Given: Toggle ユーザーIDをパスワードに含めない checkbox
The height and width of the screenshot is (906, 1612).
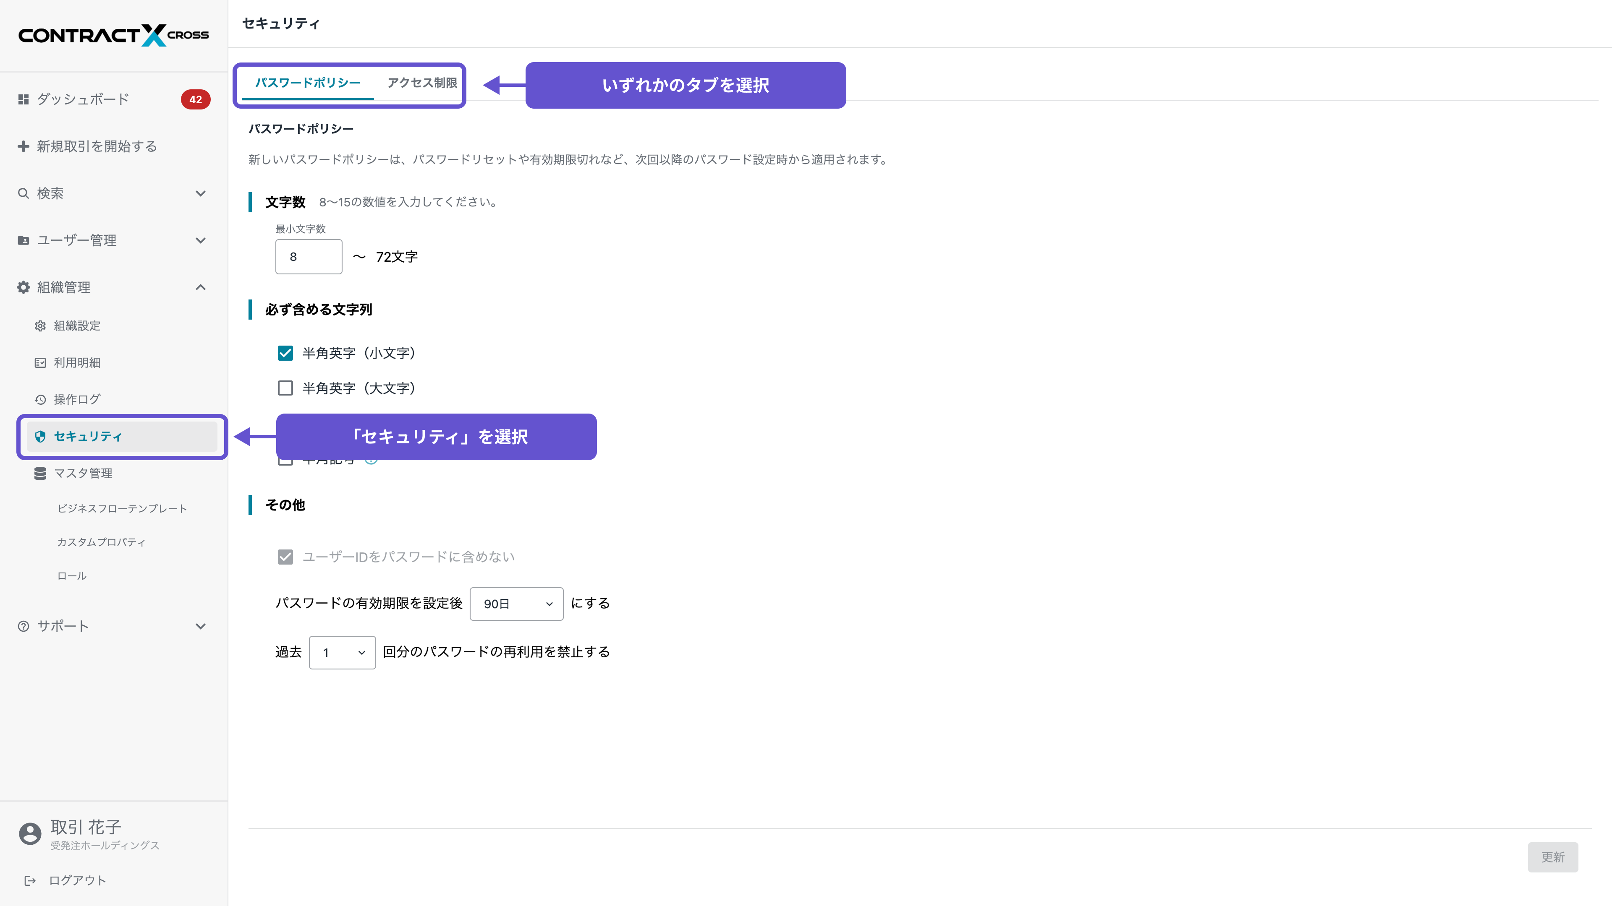Looking at the screenshot, I should 285,557.
